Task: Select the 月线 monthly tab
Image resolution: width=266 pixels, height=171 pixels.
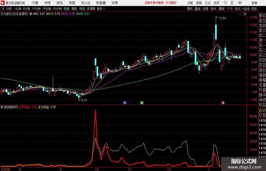Action: click(82, 9)
